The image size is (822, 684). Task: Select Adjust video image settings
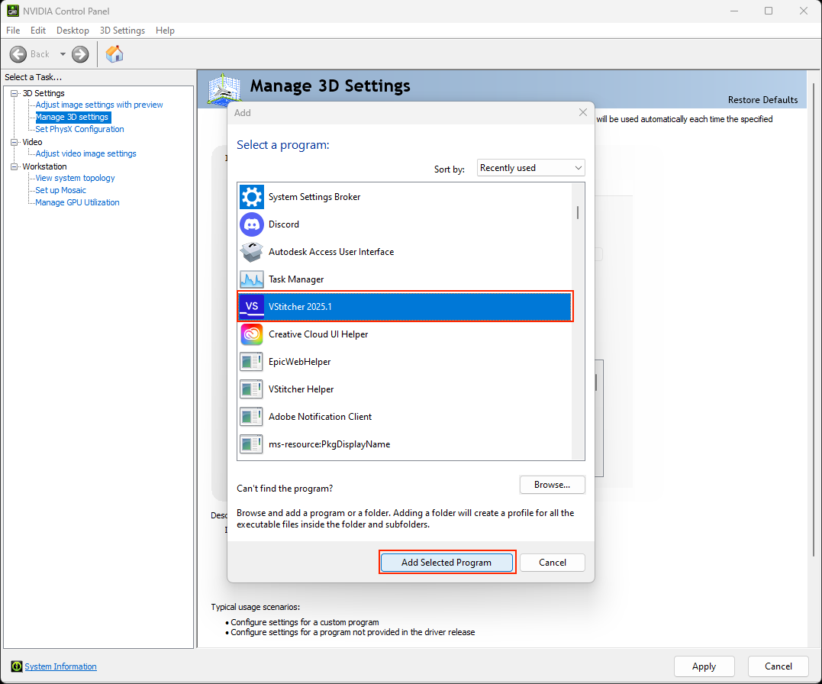click(x=86, y=153)
